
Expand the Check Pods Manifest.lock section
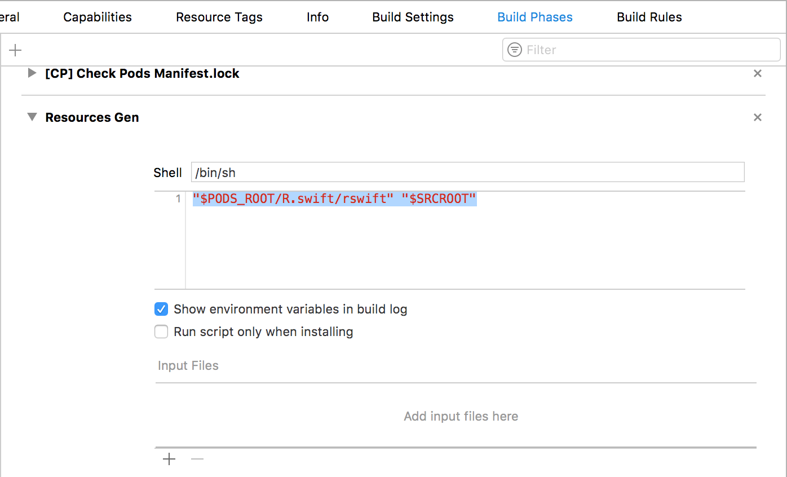point(32,73)
